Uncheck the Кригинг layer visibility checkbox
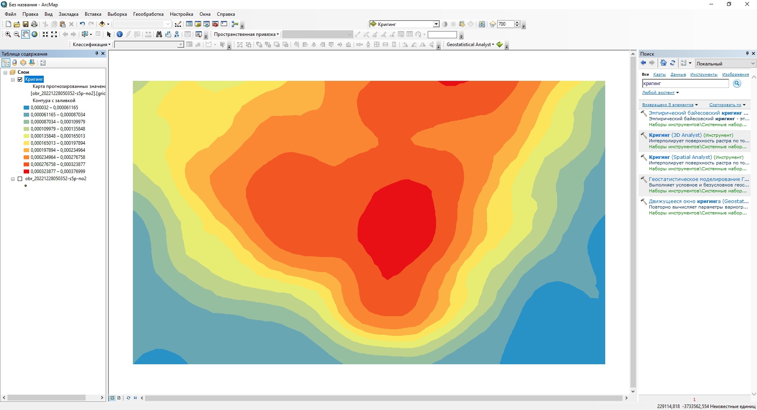The image size is (757, 410). [20, 79]
